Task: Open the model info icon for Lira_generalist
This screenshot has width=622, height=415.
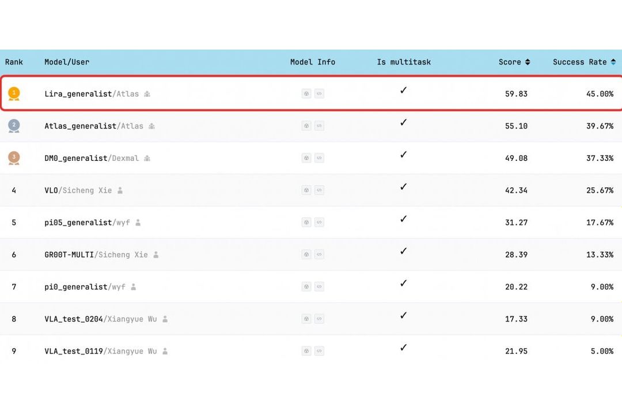Action: (x=306, y=94)
